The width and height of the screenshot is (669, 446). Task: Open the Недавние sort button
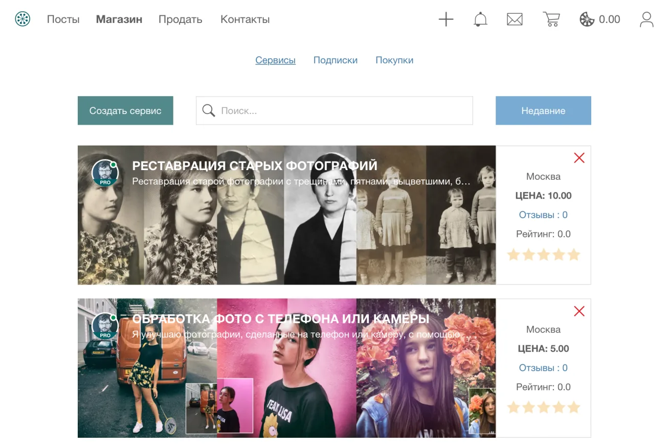pyautogui.click(x=543, y=110)
